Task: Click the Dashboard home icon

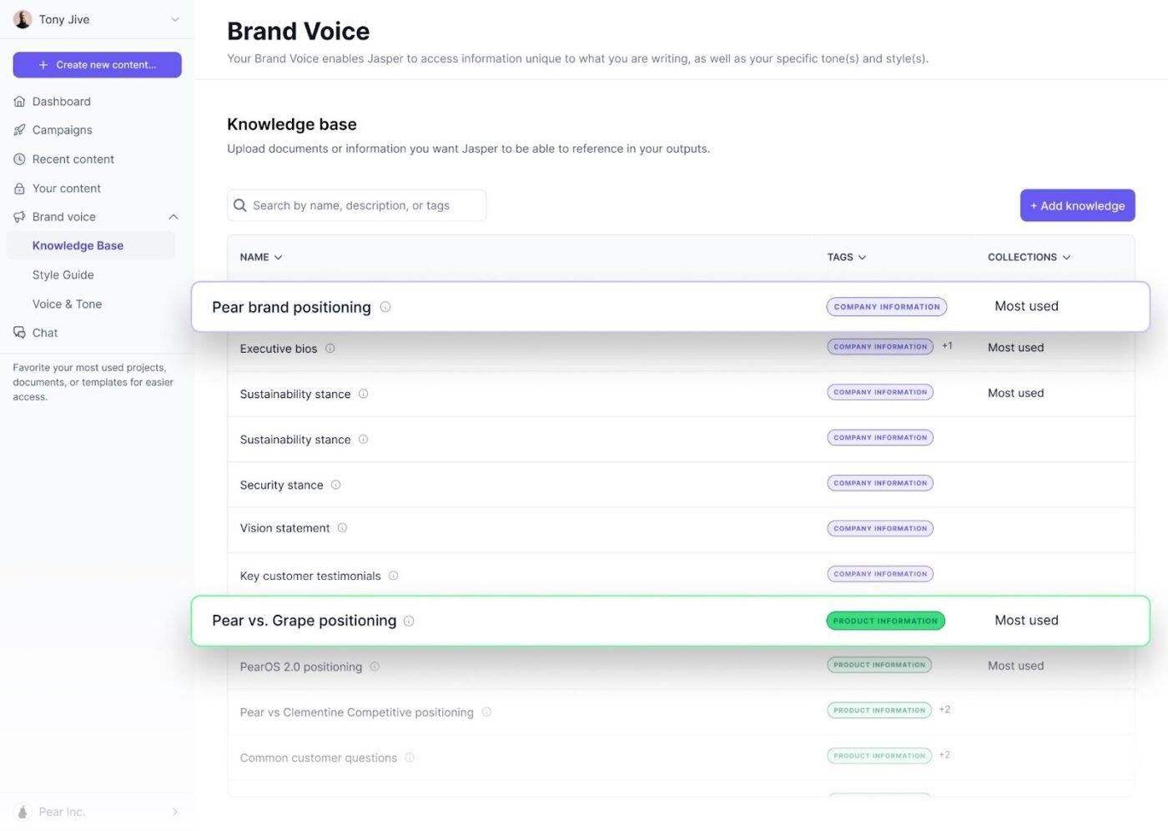Action: point(19,102)
